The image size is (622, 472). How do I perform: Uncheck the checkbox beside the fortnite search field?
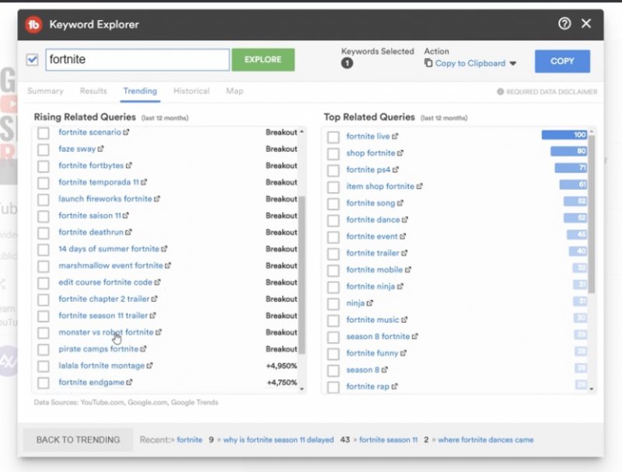[x=33, y=60]
